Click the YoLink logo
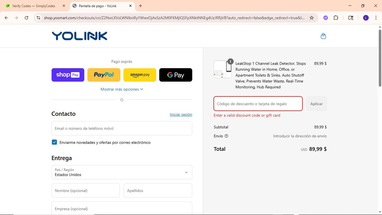Image resolution: width=382 pixels, height=215 pixels. tap(79, 36)
